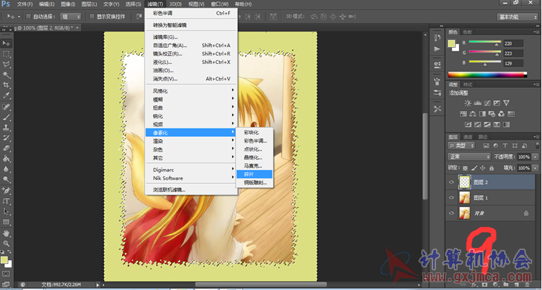Select the Type tool

pyautogui.click(x=6, y=201)
